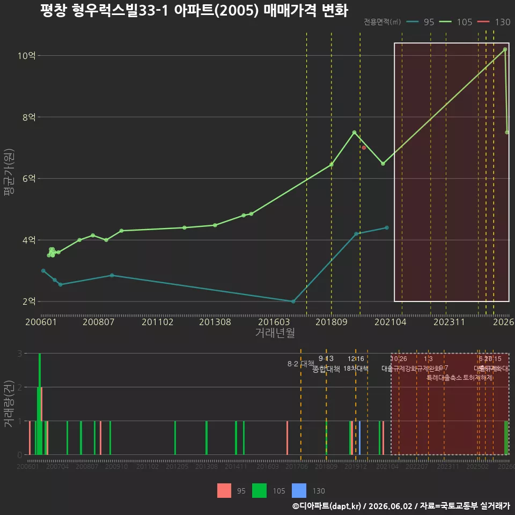Click the 8·2 대책 annotation label
The width and height of the screenshot is (515, 515).
(300, 364)
